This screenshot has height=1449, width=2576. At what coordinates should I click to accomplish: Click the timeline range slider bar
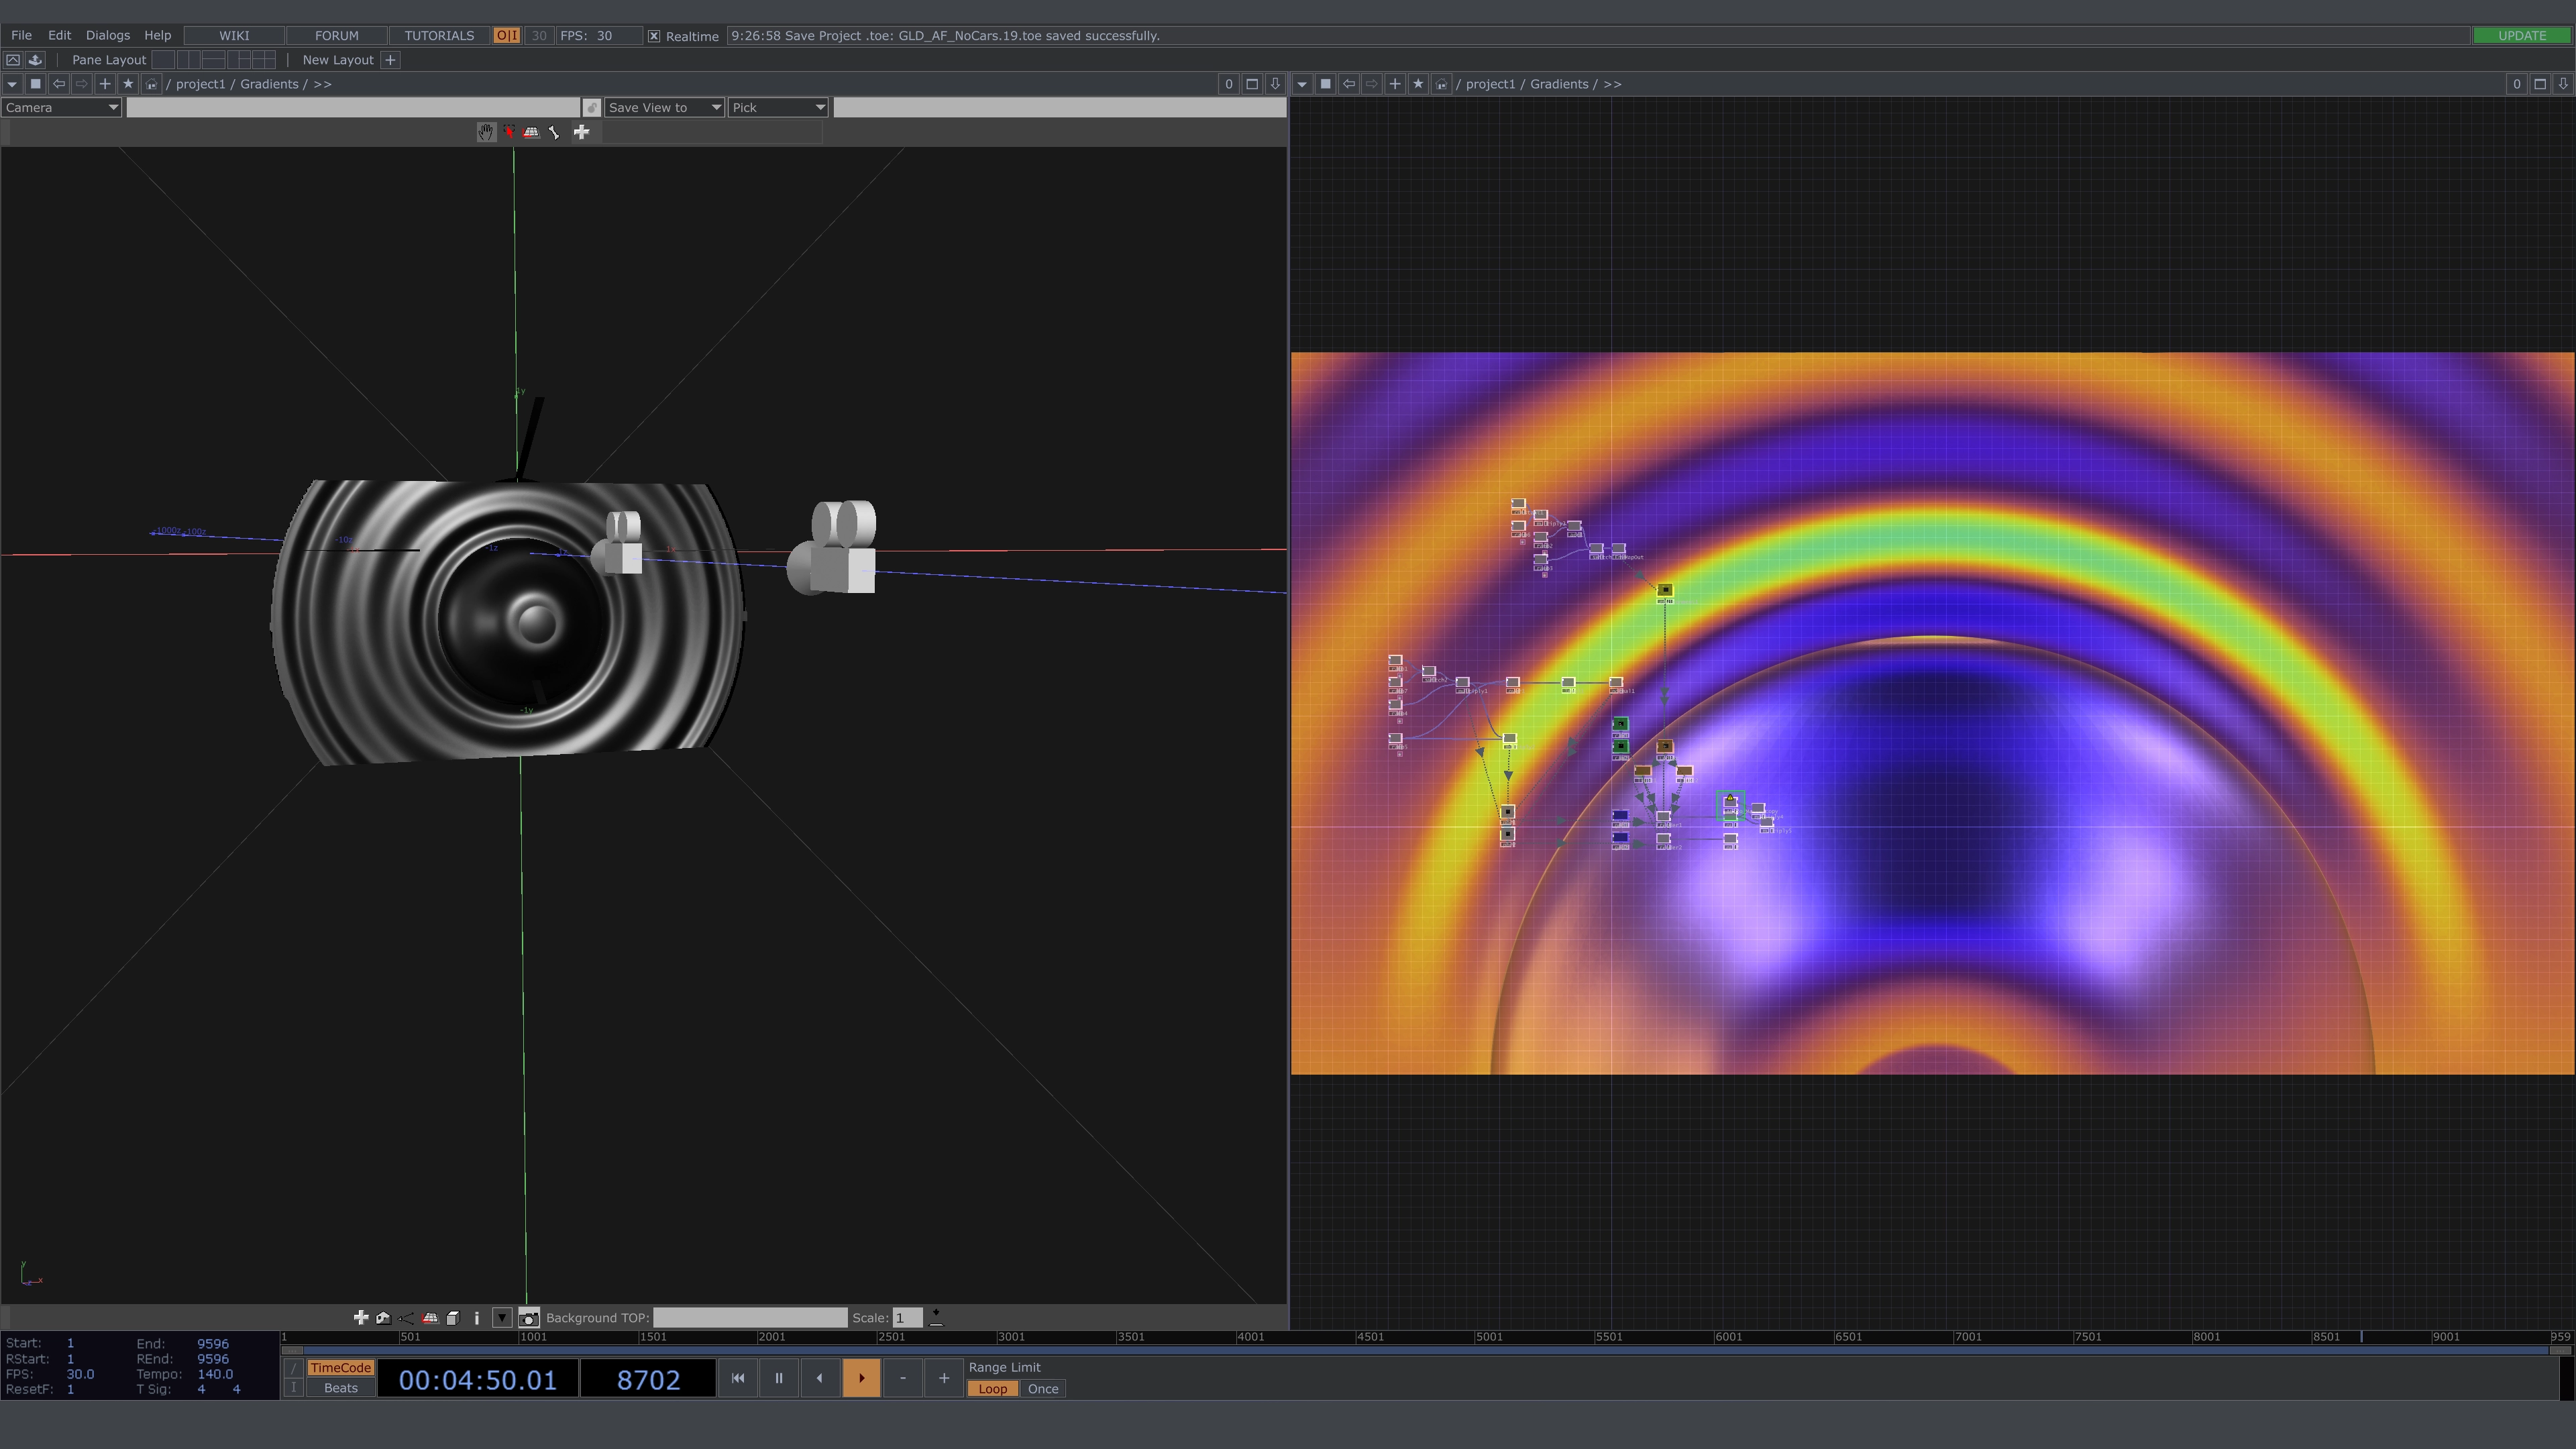[x=1426, y=1351]
